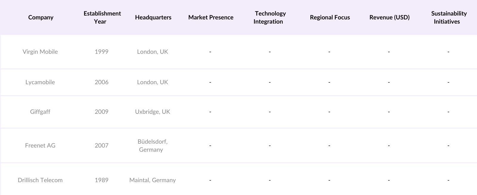Viewport: 477px width, 195px height.
Task: Click the Establishment Year column header
Action: pyautogui.click(x=102, y=17)
